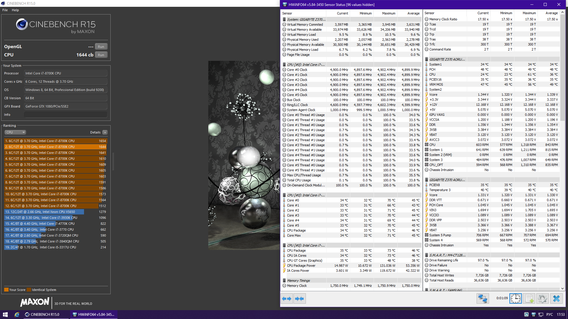This screenshot has width=568, height=319.
Task: Run the OpenGL benchmark
Action: tap(101, 47)
